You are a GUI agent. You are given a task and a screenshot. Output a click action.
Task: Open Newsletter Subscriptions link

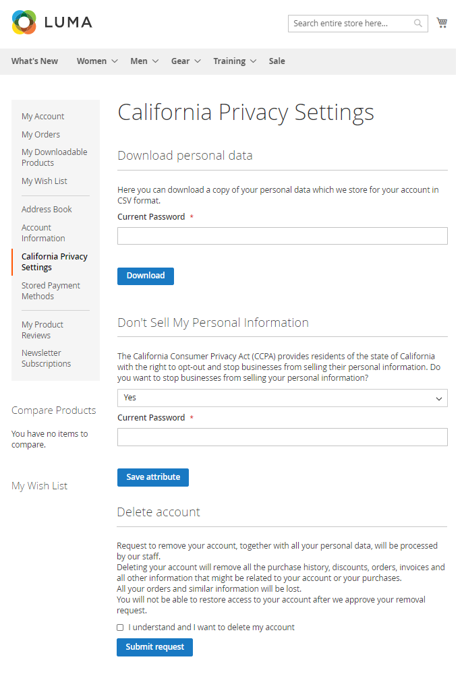coord(46,359)
